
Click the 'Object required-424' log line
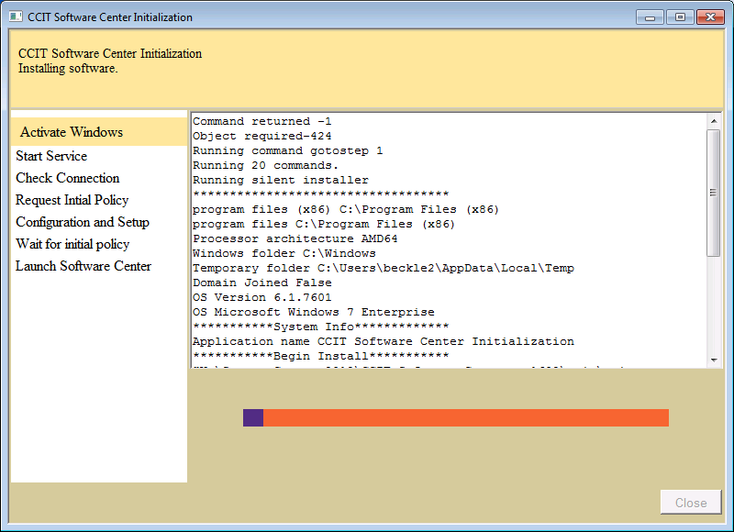tap(262, 136)
